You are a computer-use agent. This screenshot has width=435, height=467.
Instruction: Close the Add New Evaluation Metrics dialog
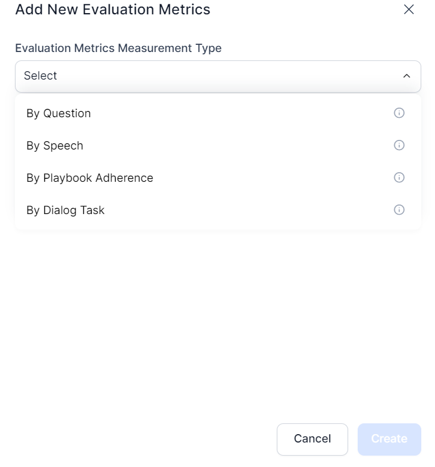(409, 10)
